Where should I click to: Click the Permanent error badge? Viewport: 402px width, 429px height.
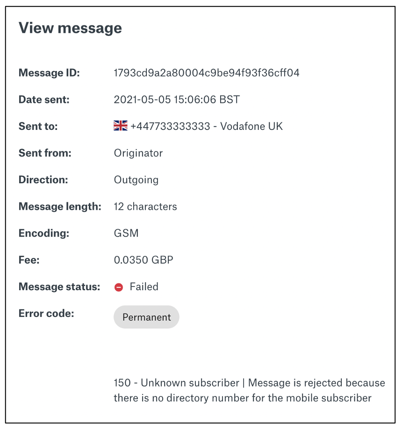146,317
